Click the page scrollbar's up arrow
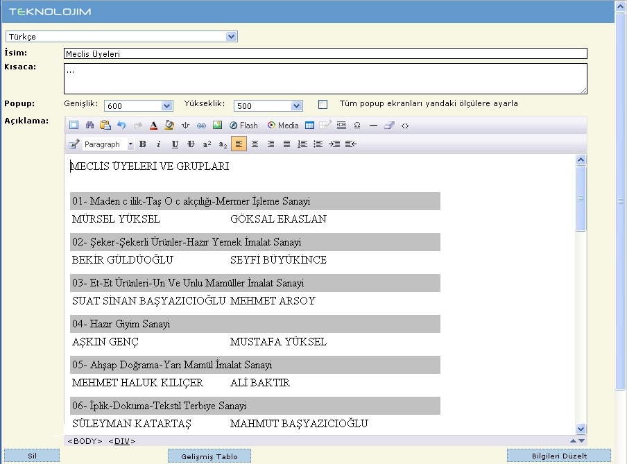This screenshot has height=464, width=627. point(621,6)
